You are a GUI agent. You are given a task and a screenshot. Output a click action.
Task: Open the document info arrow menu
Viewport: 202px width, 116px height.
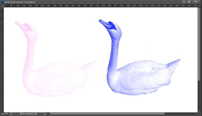click(x=45, y=114)
